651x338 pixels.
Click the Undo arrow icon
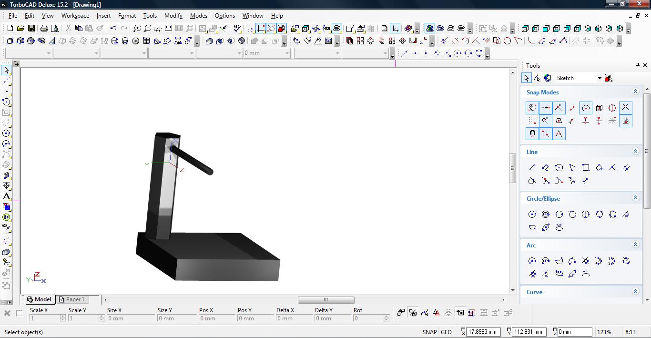tap(113, 29)
